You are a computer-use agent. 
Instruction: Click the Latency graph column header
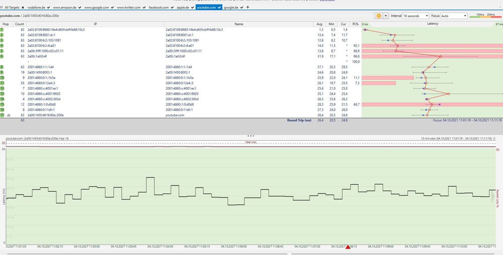(x=432, y=24)
